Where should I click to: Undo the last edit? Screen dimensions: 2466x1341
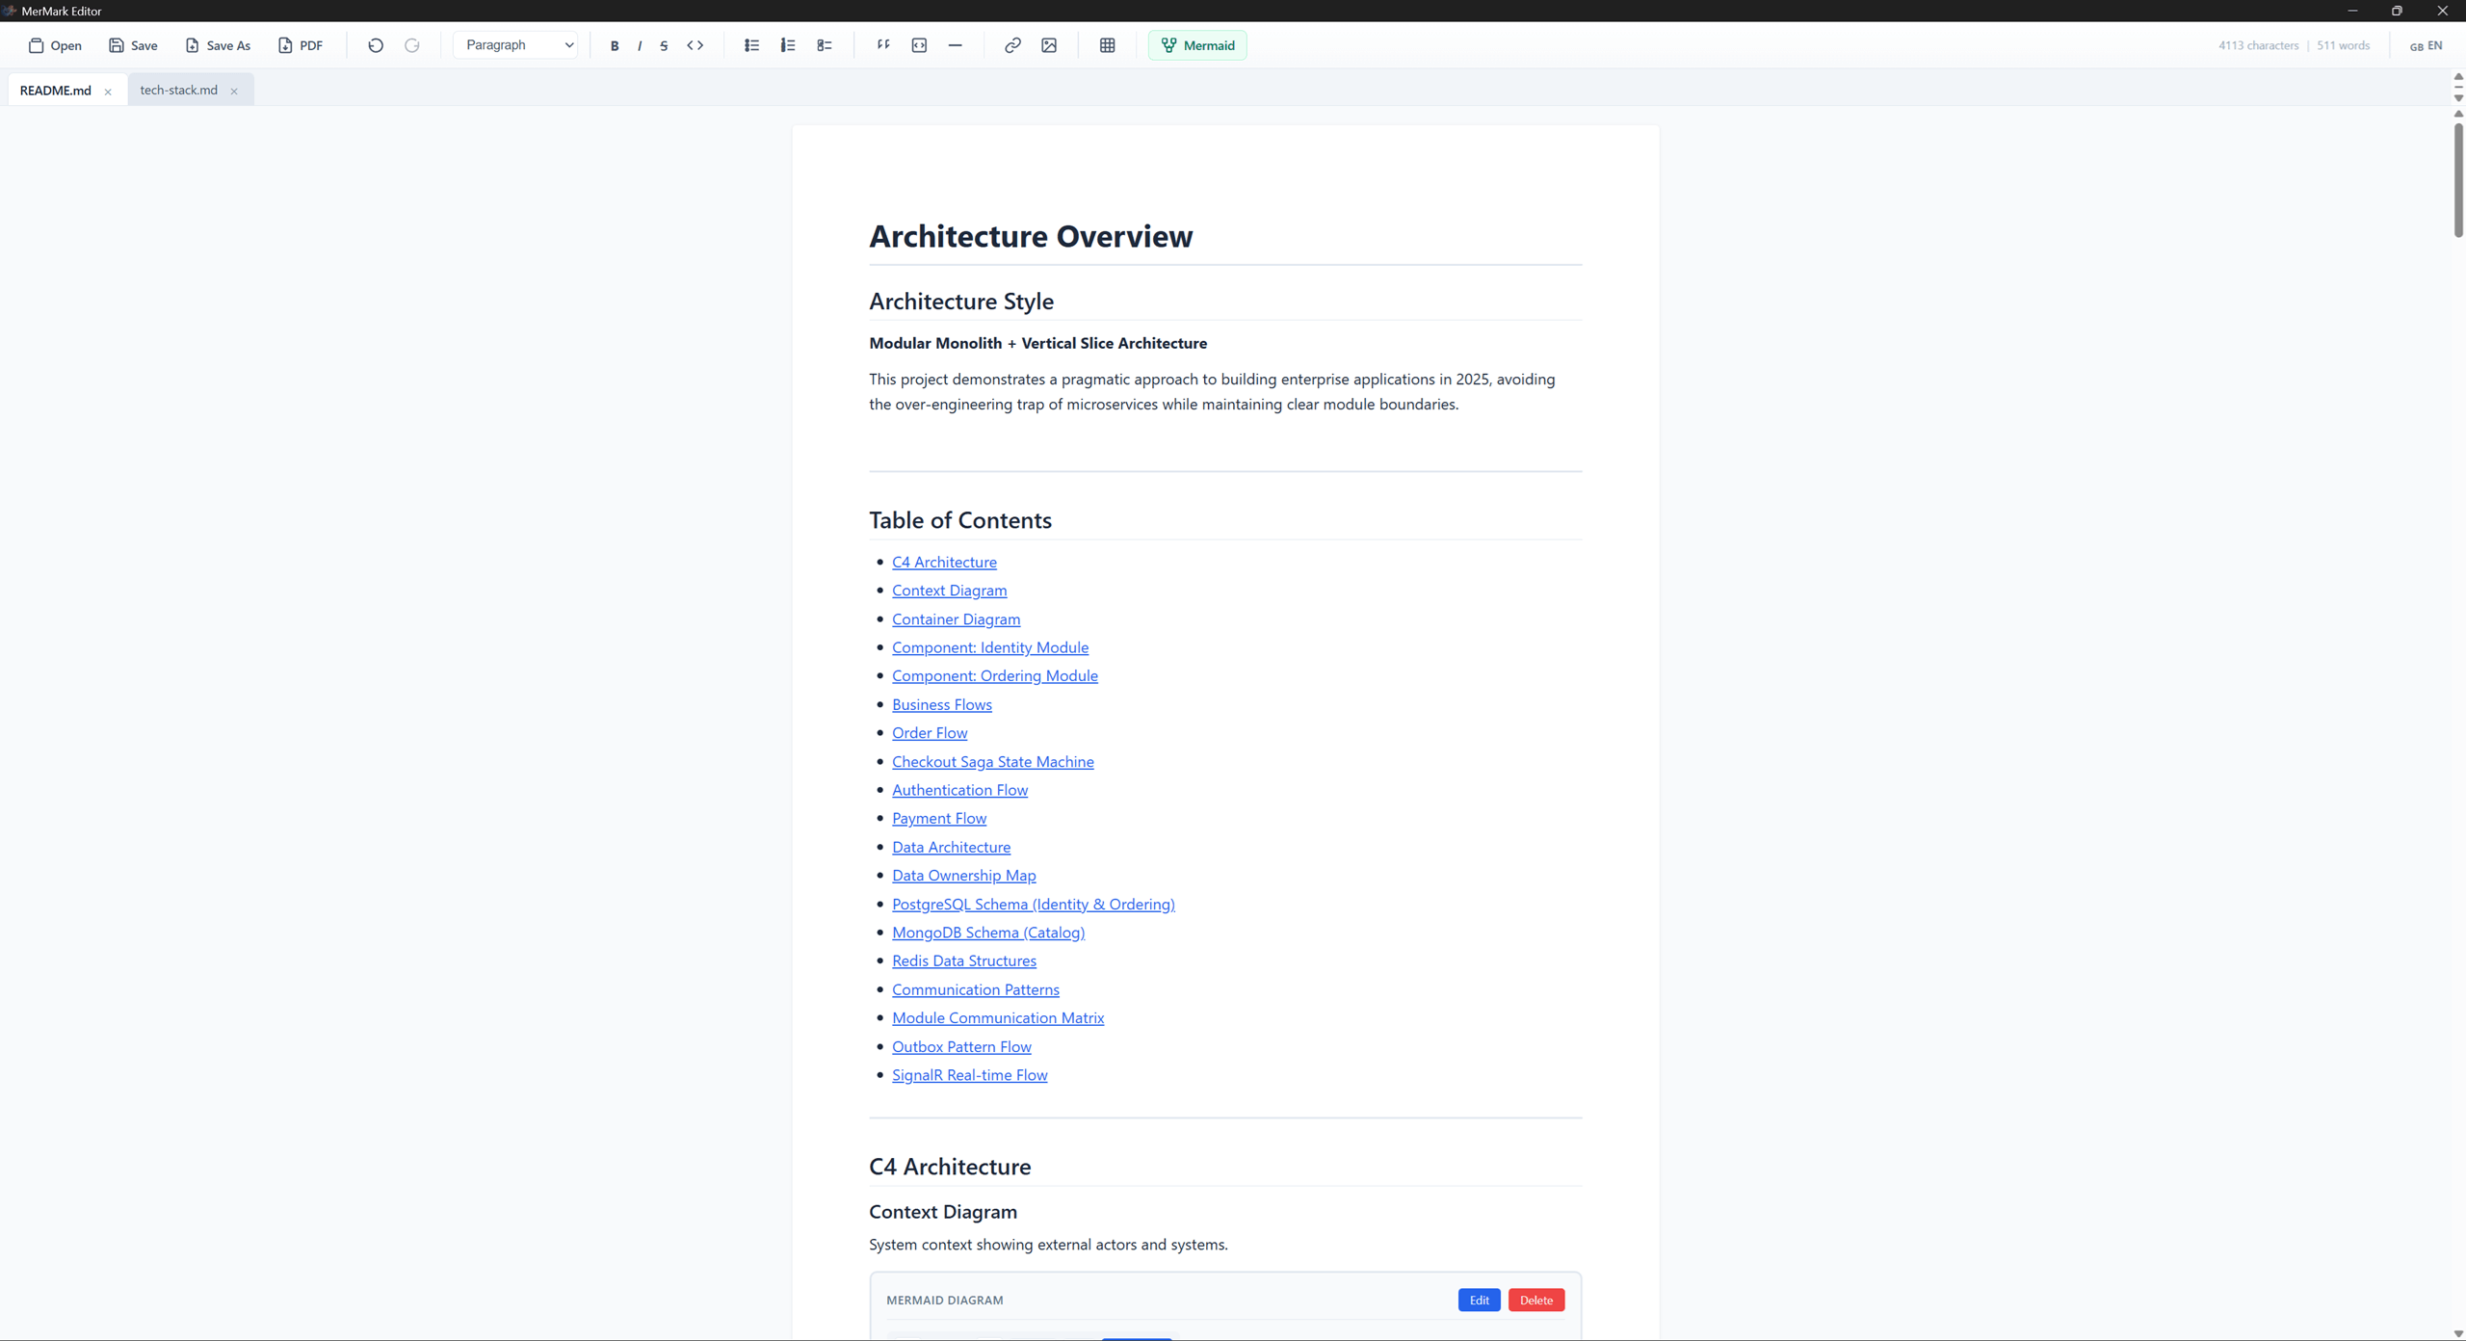tap(376, 45)
